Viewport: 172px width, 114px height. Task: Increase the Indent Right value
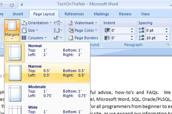coord(132,36)
